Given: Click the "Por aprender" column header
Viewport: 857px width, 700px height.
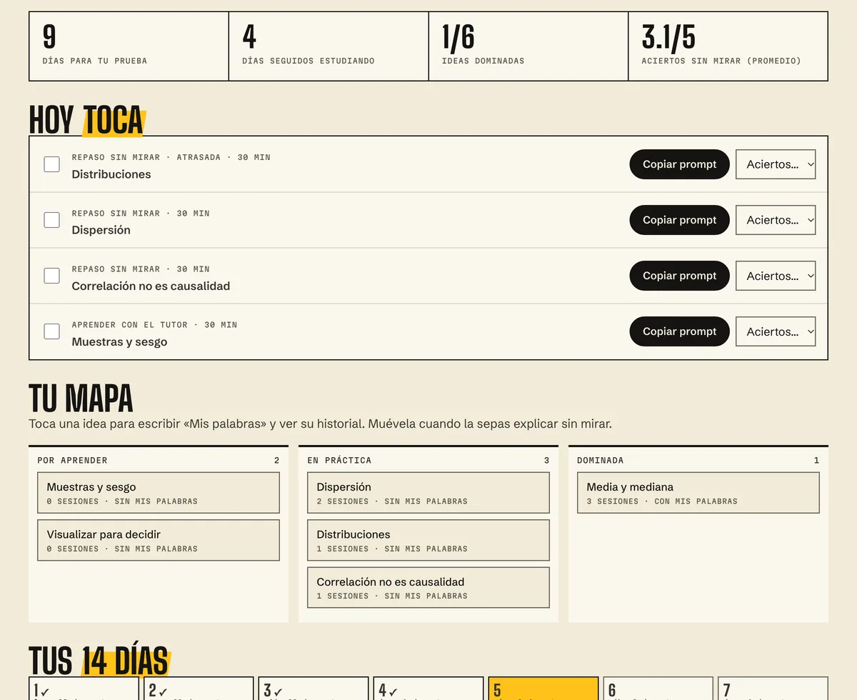Looking at the screenshot, I should point(159,461).
